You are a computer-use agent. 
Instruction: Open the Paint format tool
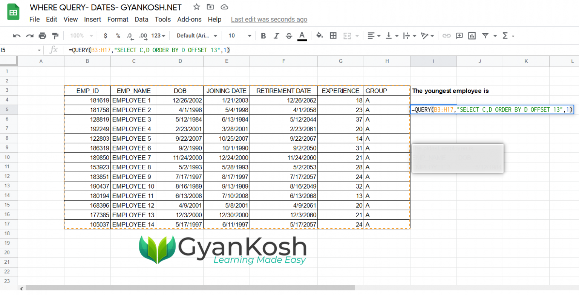click(x=54, y=35)
